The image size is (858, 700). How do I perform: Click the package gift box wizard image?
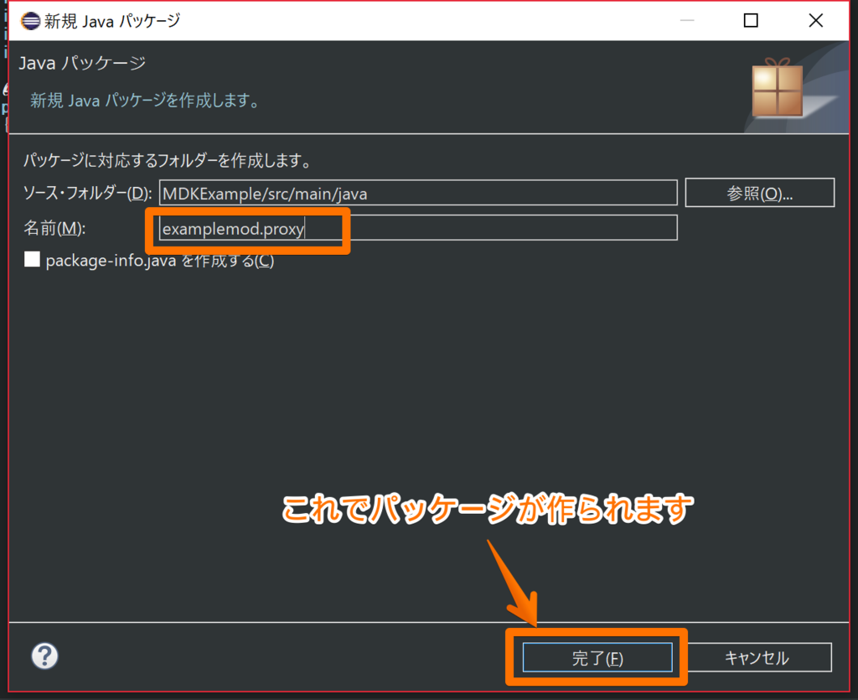tap(777, 87)
